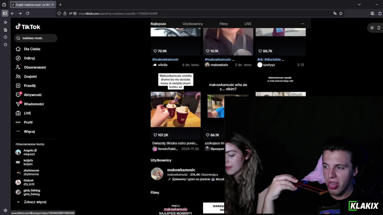Click the makowkatv author link

pos(219,65)
